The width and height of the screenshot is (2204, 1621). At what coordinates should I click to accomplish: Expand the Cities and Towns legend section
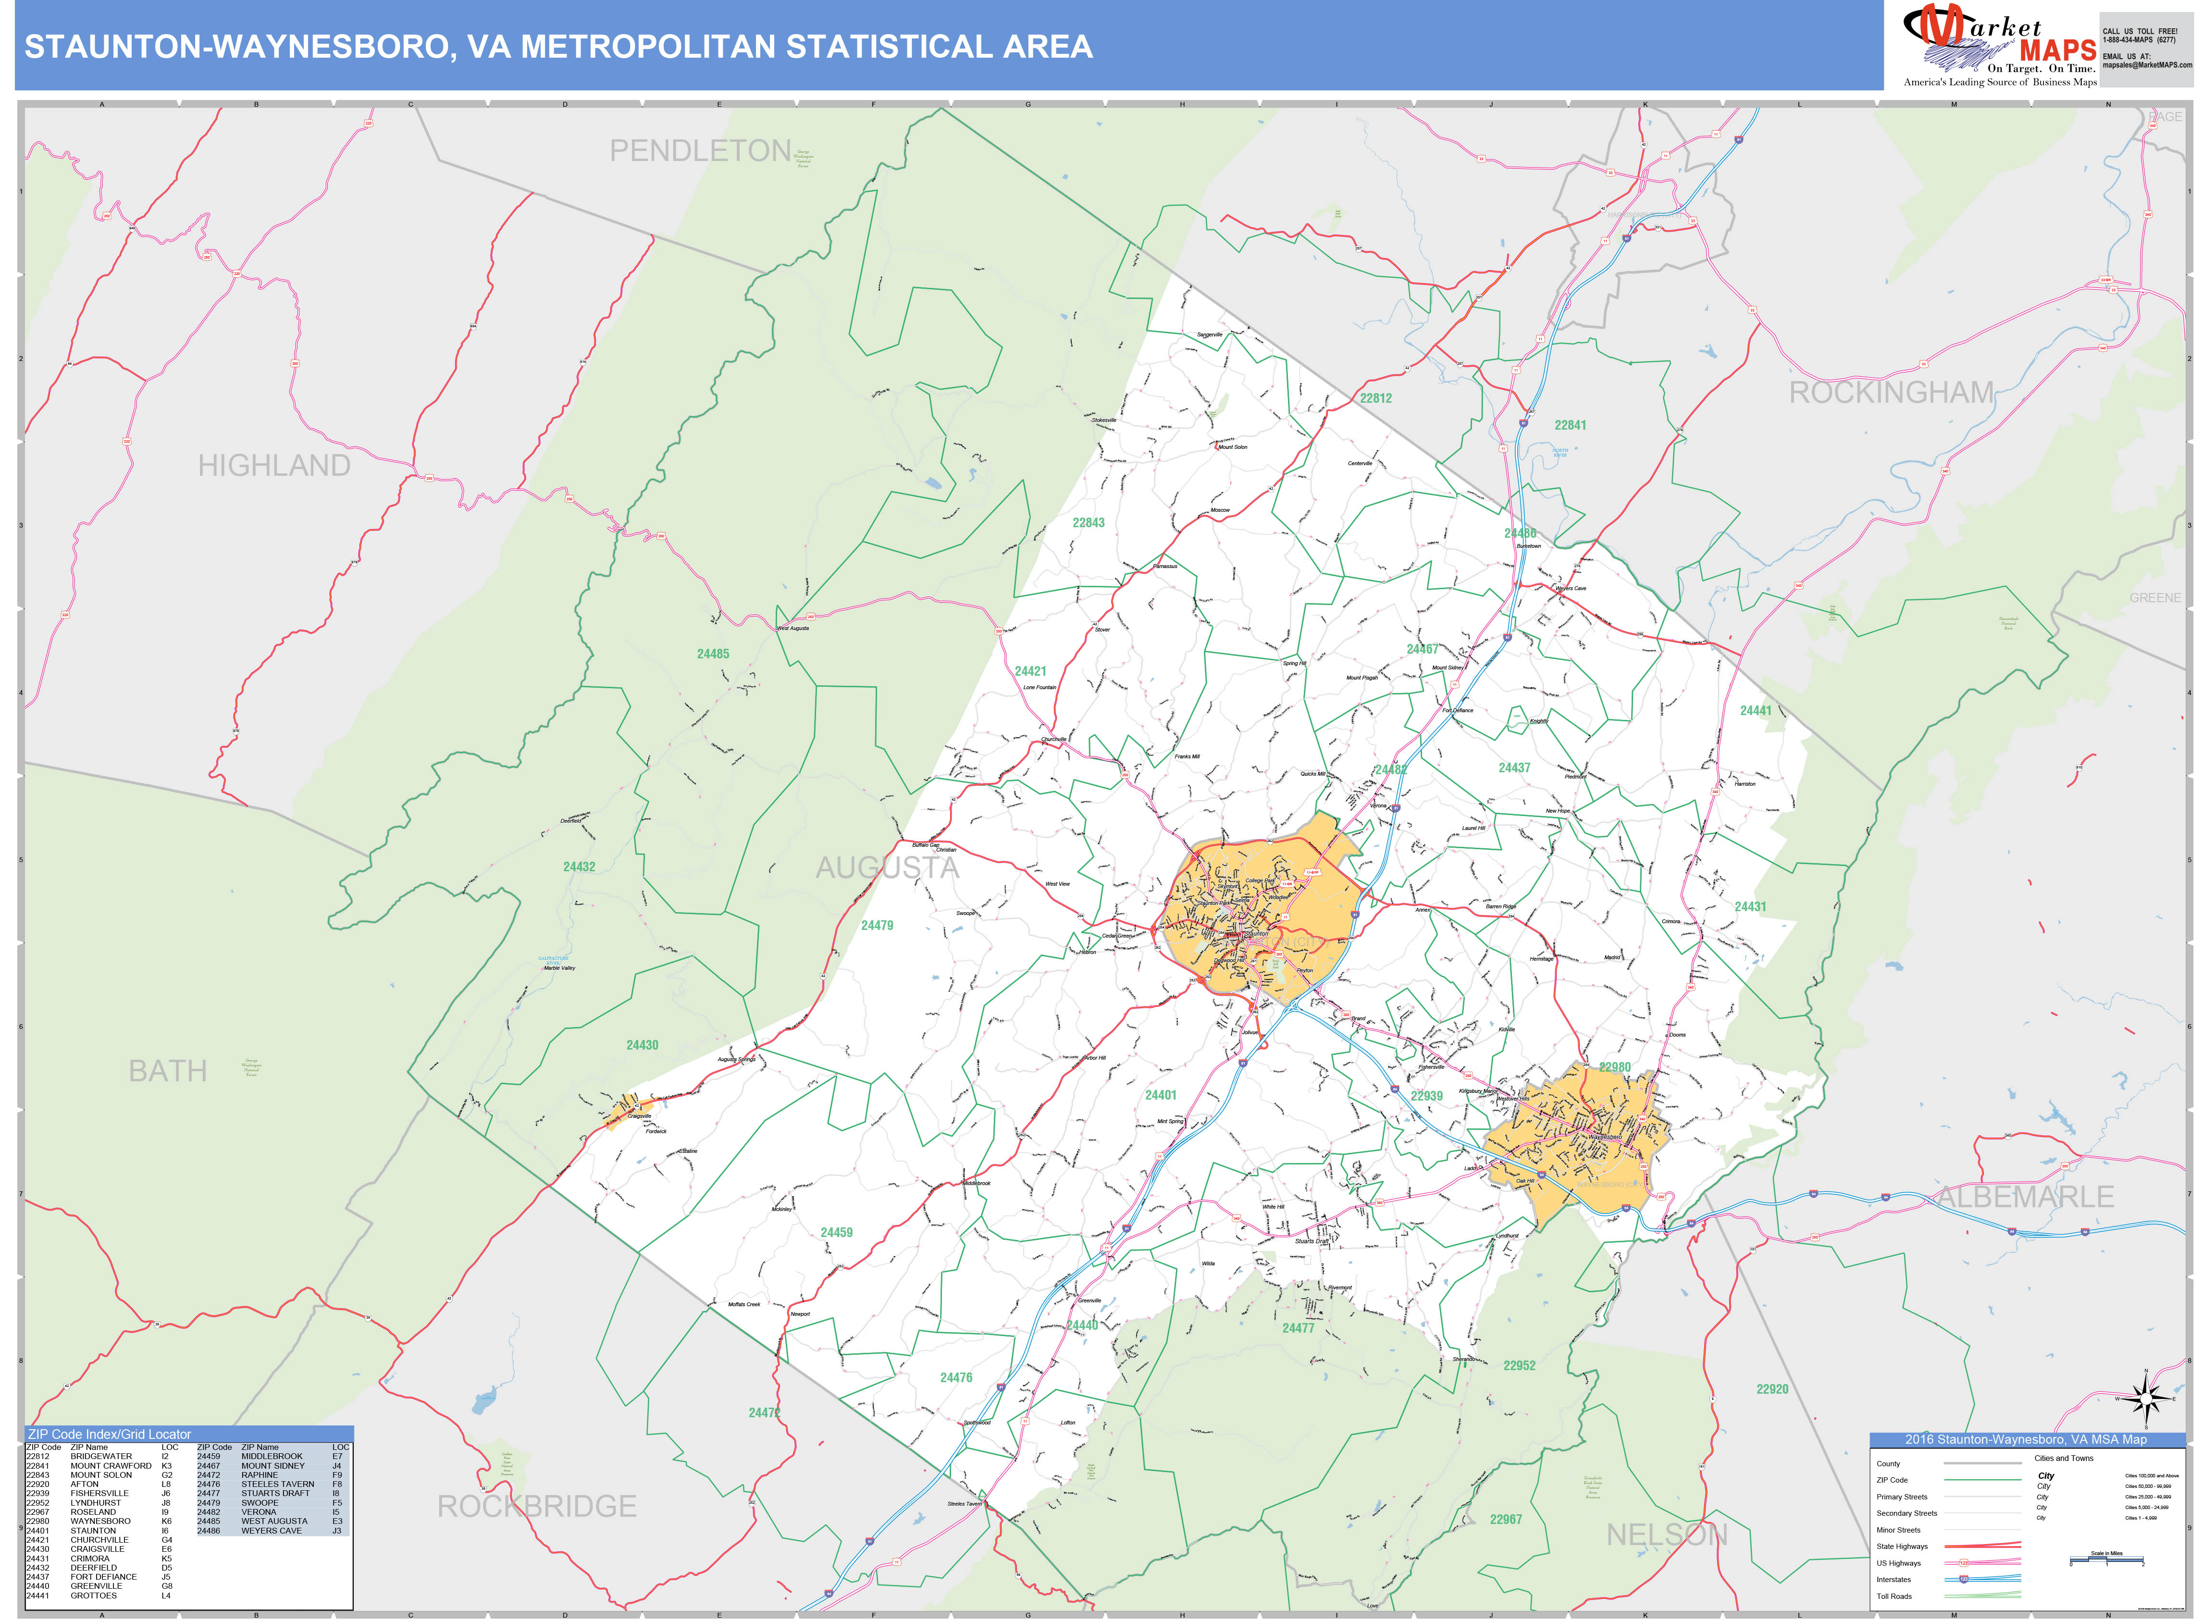point(2065,1458)
